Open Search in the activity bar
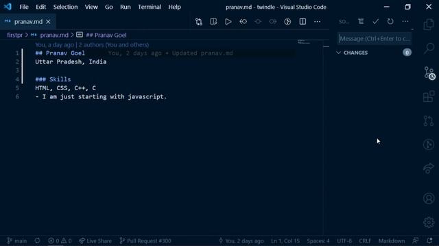This screenshot has width=439, height=246. pos(429,49)
